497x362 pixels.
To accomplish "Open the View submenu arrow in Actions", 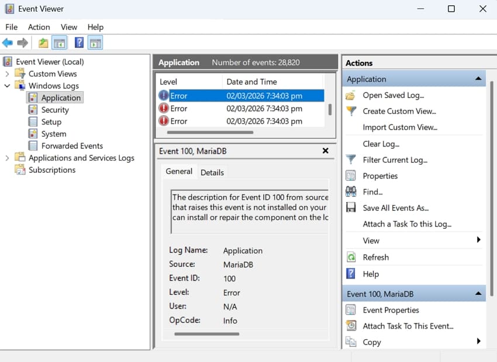I will tap(479, 240).
